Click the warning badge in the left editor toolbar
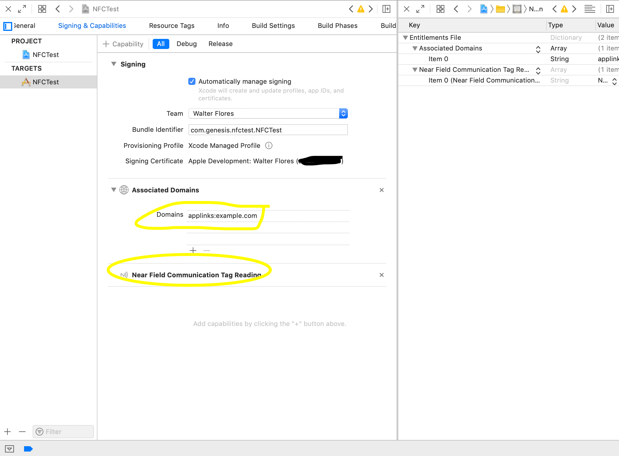 (361, 9)
